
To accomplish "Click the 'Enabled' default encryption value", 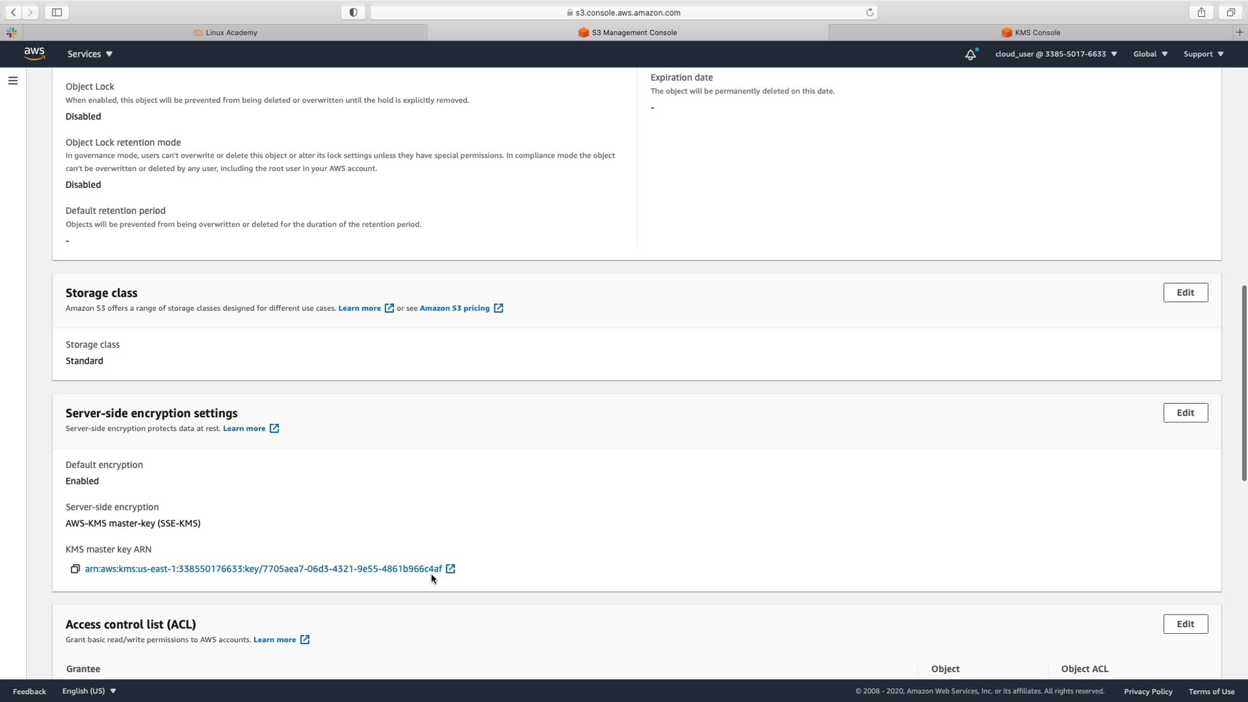I will coord(82,481).
